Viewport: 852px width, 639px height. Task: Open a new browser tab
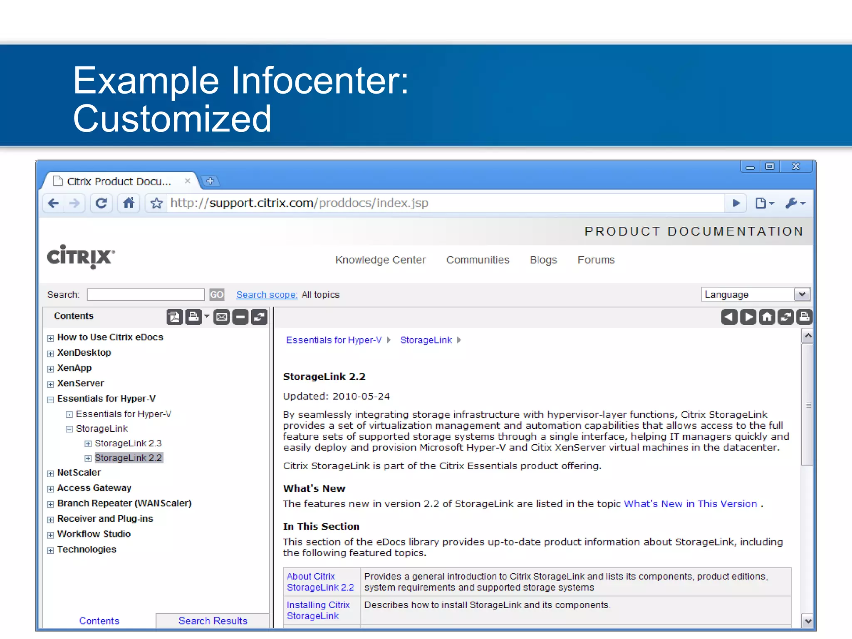coord(211,181)
